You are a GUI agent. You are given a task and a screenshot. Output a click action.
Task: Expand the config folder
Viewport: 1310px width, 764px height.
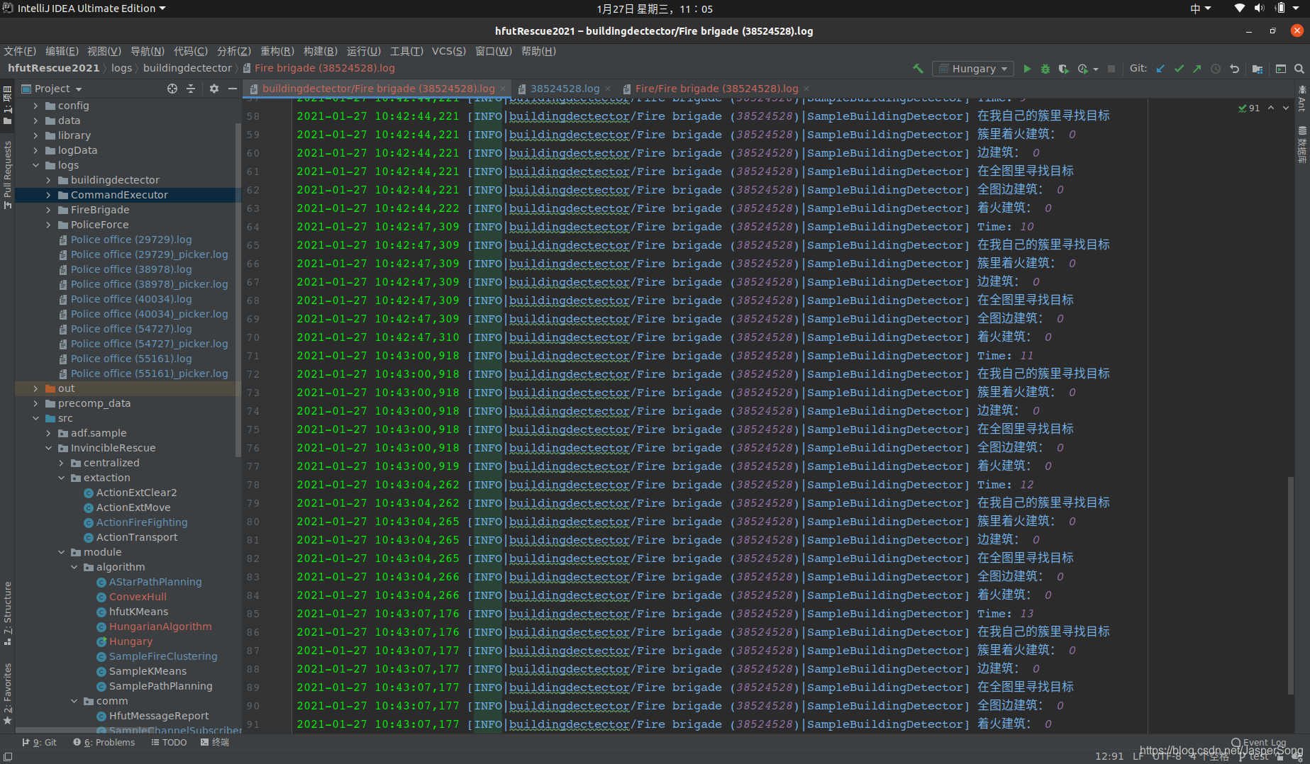click(x=35, y=106)
